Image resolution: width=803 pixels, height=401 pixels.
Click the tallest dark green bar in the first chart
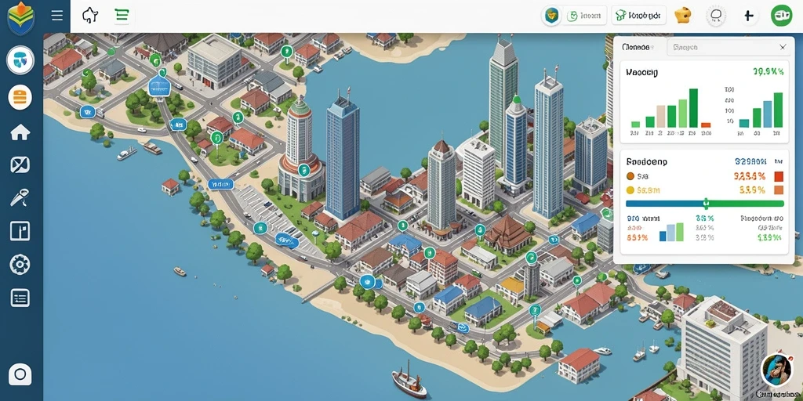point(693,108)
